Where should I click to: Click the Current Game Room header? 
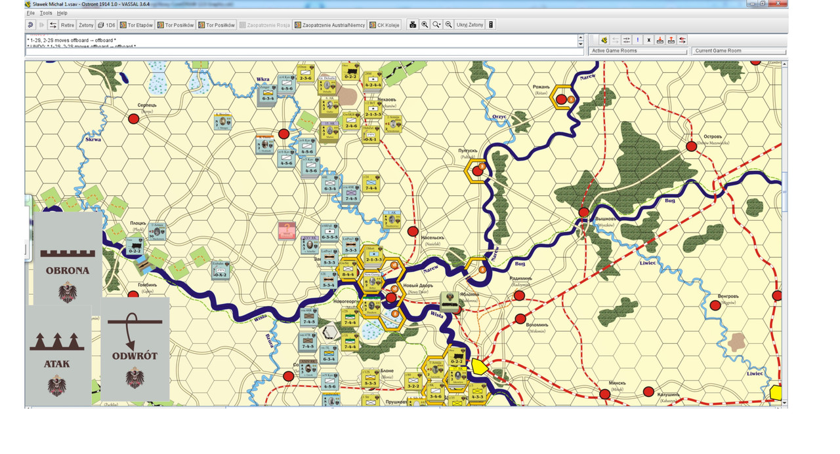[739, 50]
